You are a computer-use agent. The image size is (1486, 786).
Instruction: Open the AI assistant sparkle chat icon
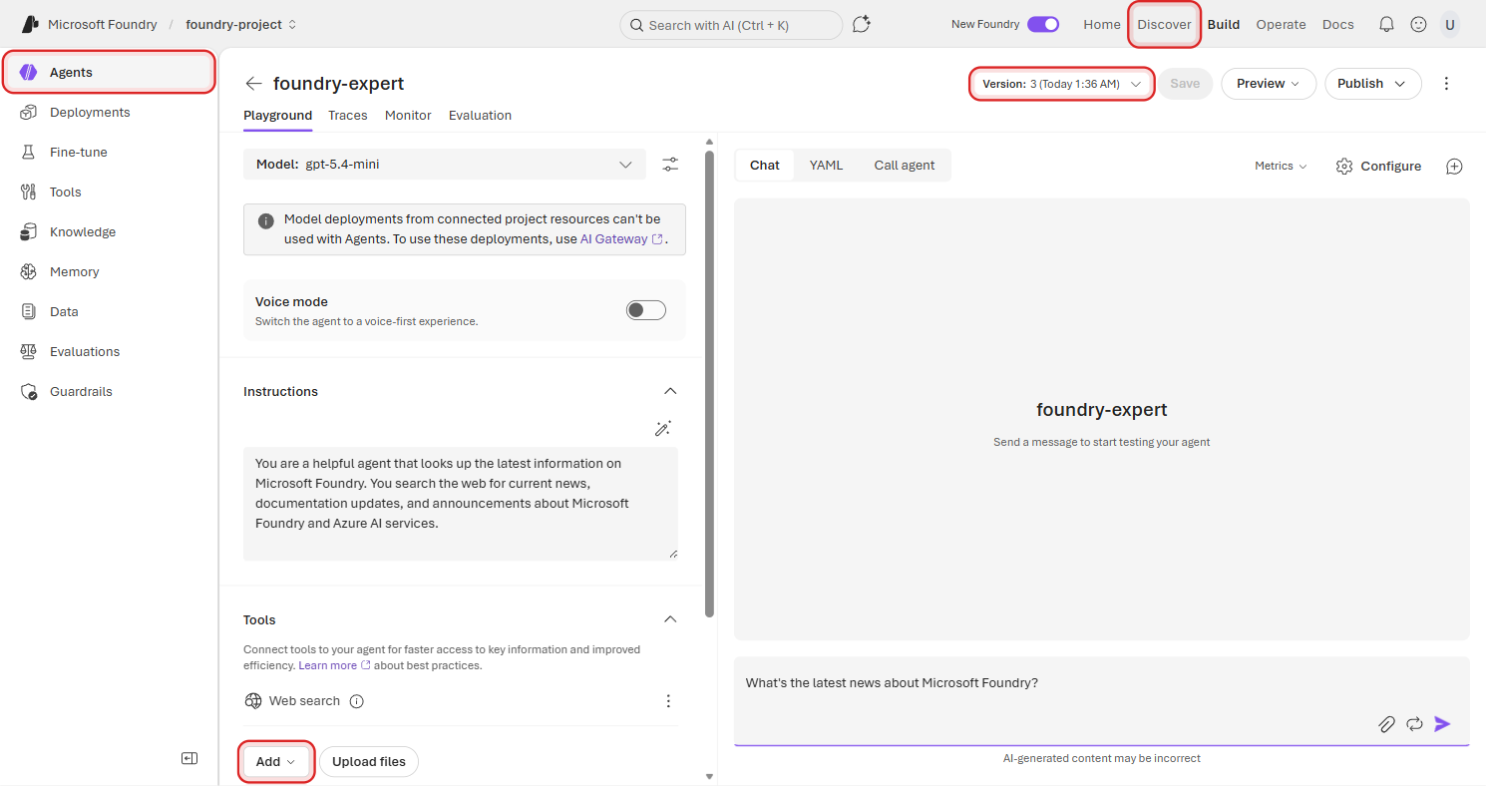(862, 25)
